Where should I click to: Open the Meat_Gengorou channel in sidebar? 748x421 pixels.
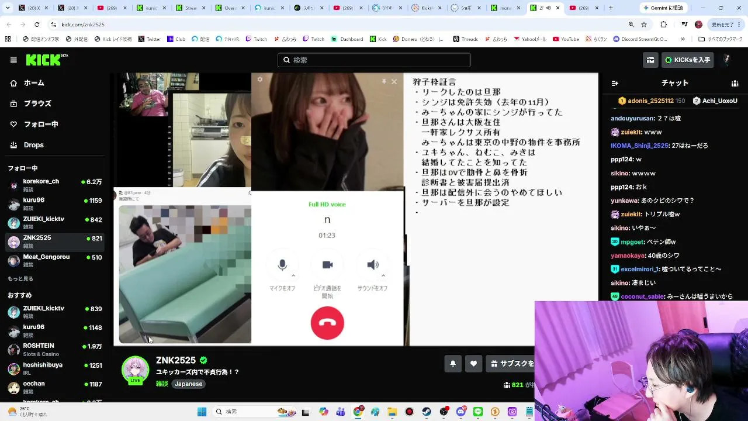[x=56, y=260]
